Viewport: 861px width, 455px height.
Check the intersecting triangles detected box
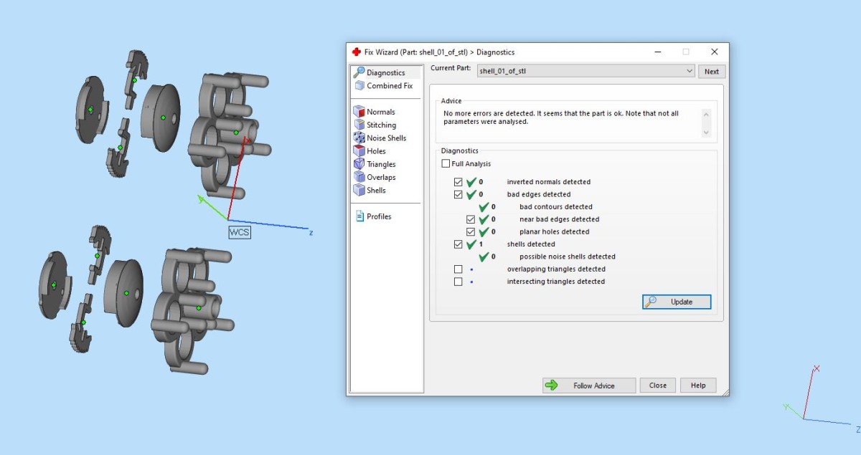(458, 282)
